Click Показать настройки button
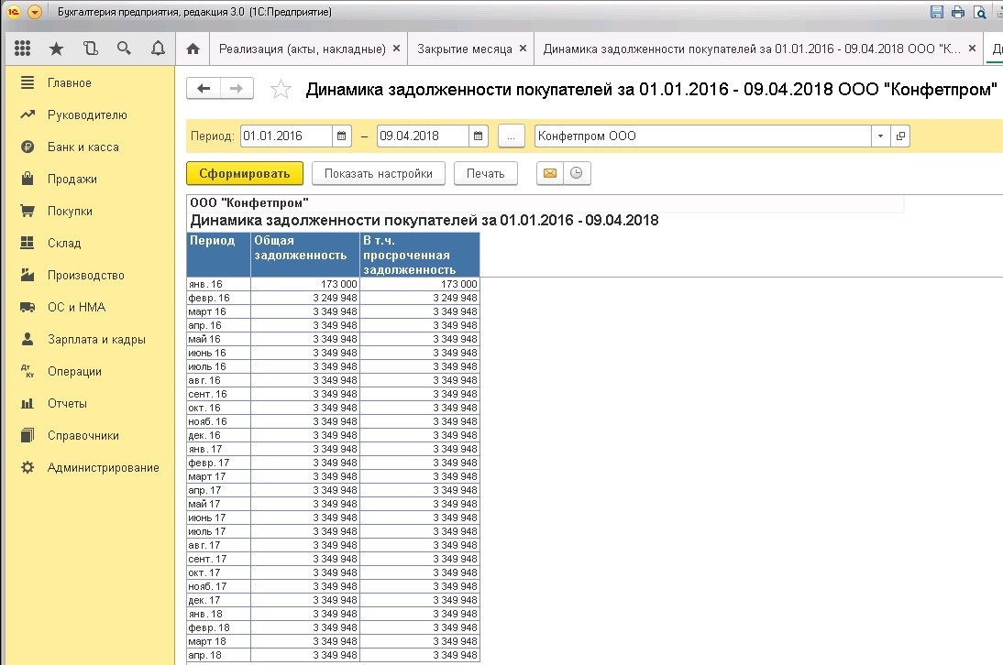The height and width of the screenshot is (665, 1003). click(378, 173)
